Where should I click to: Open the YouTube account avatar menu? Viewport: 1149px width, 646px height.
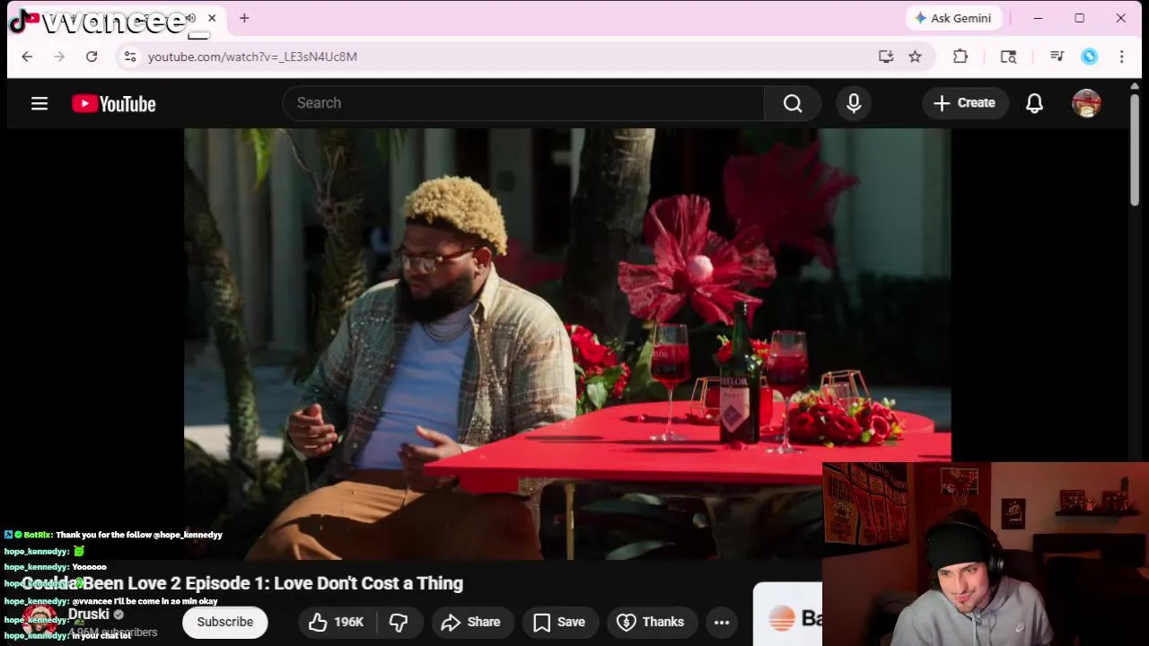[x=1087, y=103]
